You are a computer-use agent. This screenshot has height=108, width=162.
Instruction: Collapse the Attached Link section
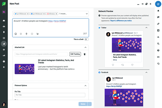86,47
